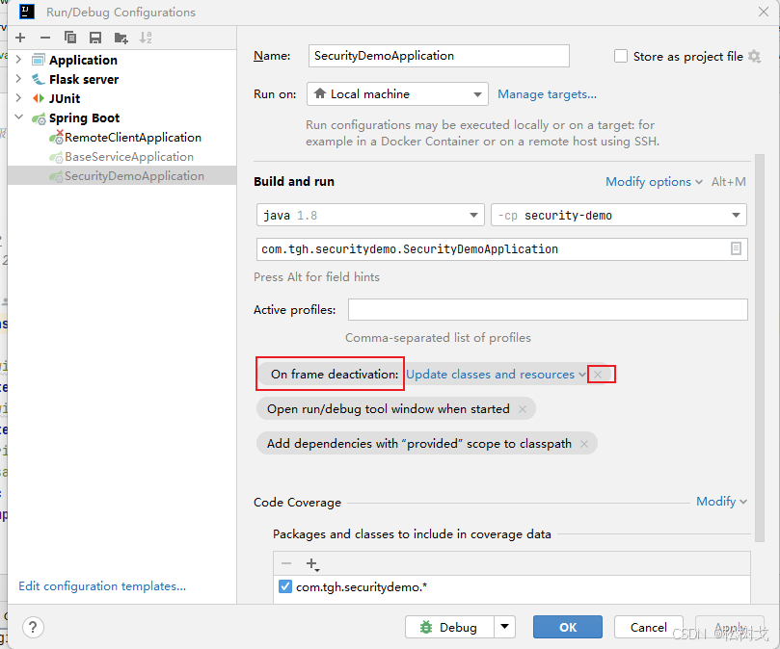Sort configurations alphabetically
This screenshot has height=649, width=780.
pyautogui.click(x=146, y=38)
